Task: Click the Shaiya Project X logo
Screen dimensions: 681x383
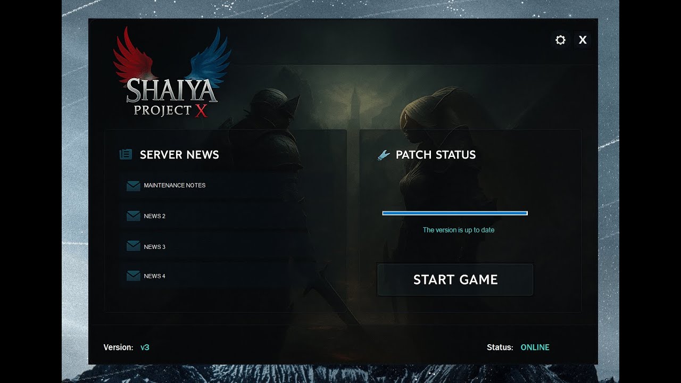Action: coord(172,72)
